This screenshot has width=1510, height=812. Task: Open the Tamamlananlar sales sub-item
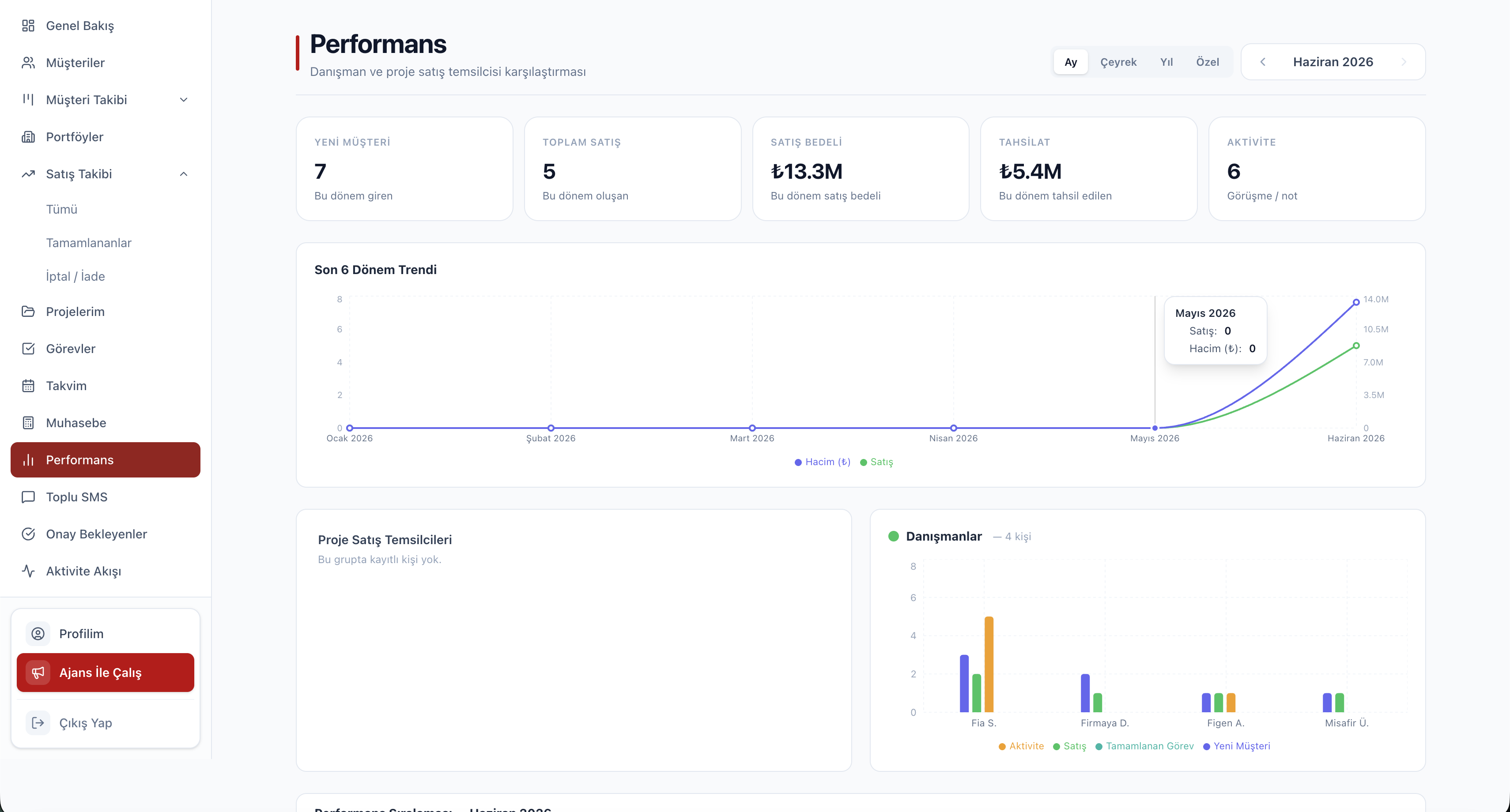(x=88, y=243)
